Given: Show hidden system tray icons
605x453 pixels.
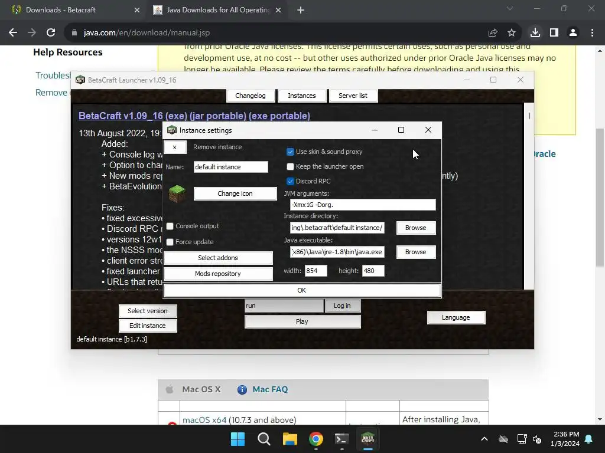Looking at the screenshot, I should coord(484,439).
